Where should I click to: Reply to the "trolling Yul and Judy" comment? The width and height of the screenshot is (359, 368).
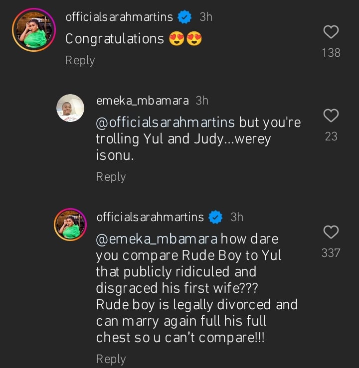[x=111, y=177]
